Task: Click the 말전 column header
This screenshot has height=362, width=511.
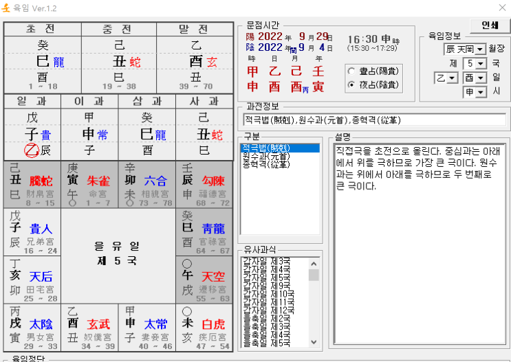Action: coord(195,30)
